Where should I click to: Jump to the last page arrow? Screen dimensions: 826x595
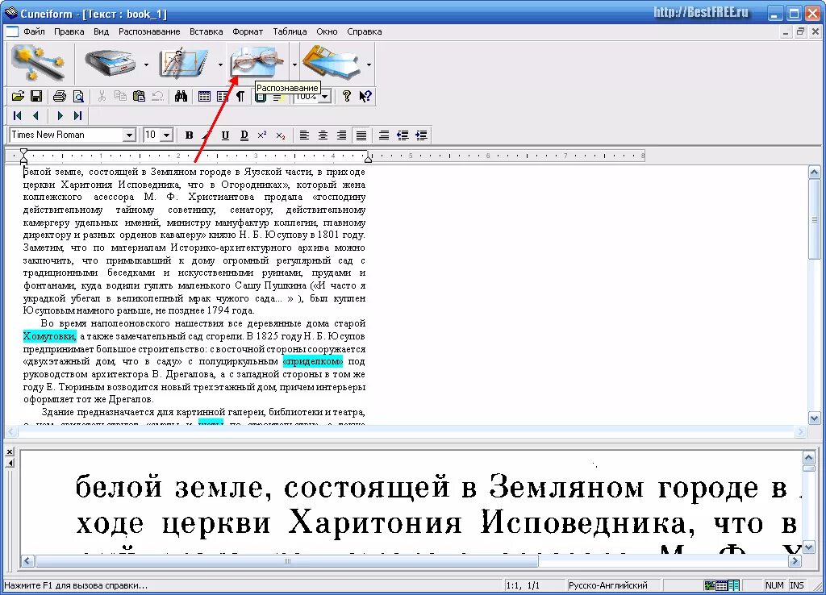[78, 116]
